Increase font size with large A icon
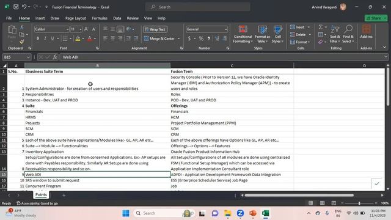391x220 pixels. (x=86, y=29)
